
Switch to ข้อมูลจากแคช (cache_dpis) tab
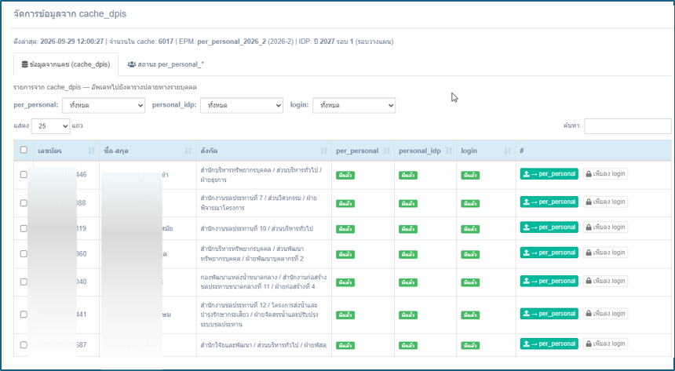pyautogui.click(x=66, y=64)
